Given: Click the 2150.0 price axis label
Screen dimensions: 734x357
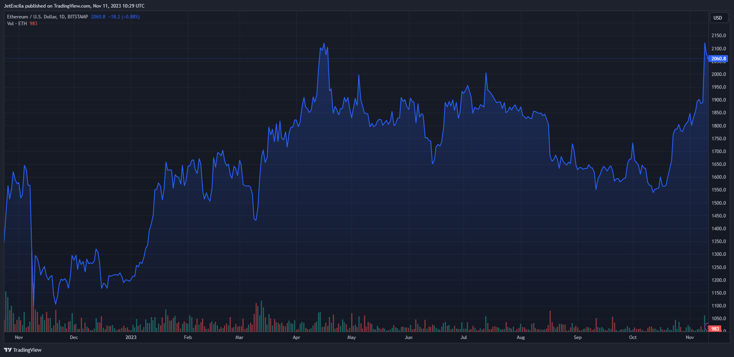Looking at the screenshot, I should point(718,36).
